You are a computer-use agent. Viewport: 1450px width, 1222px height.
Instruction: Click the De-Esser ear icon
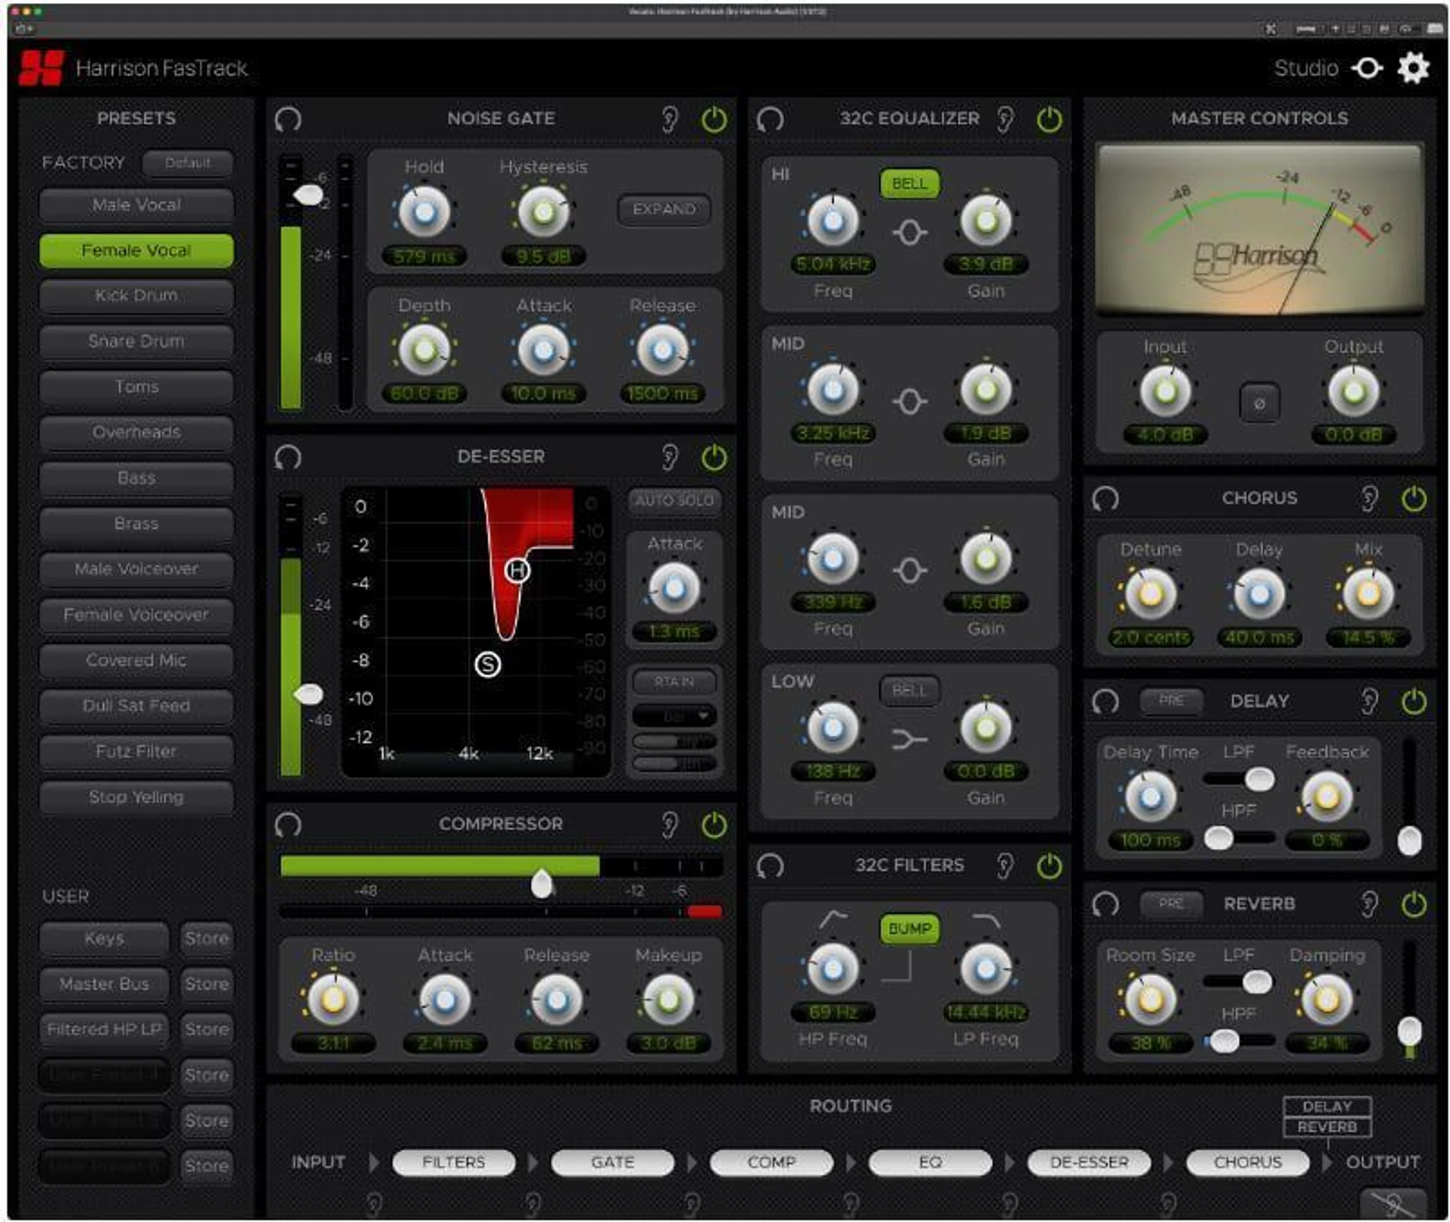pos(669,457)
